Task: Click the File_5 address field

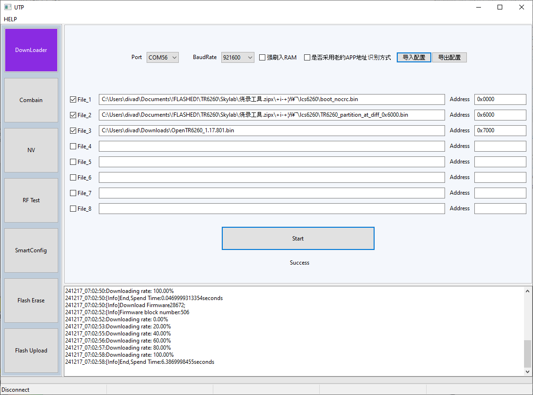Action: coord(500,162)
